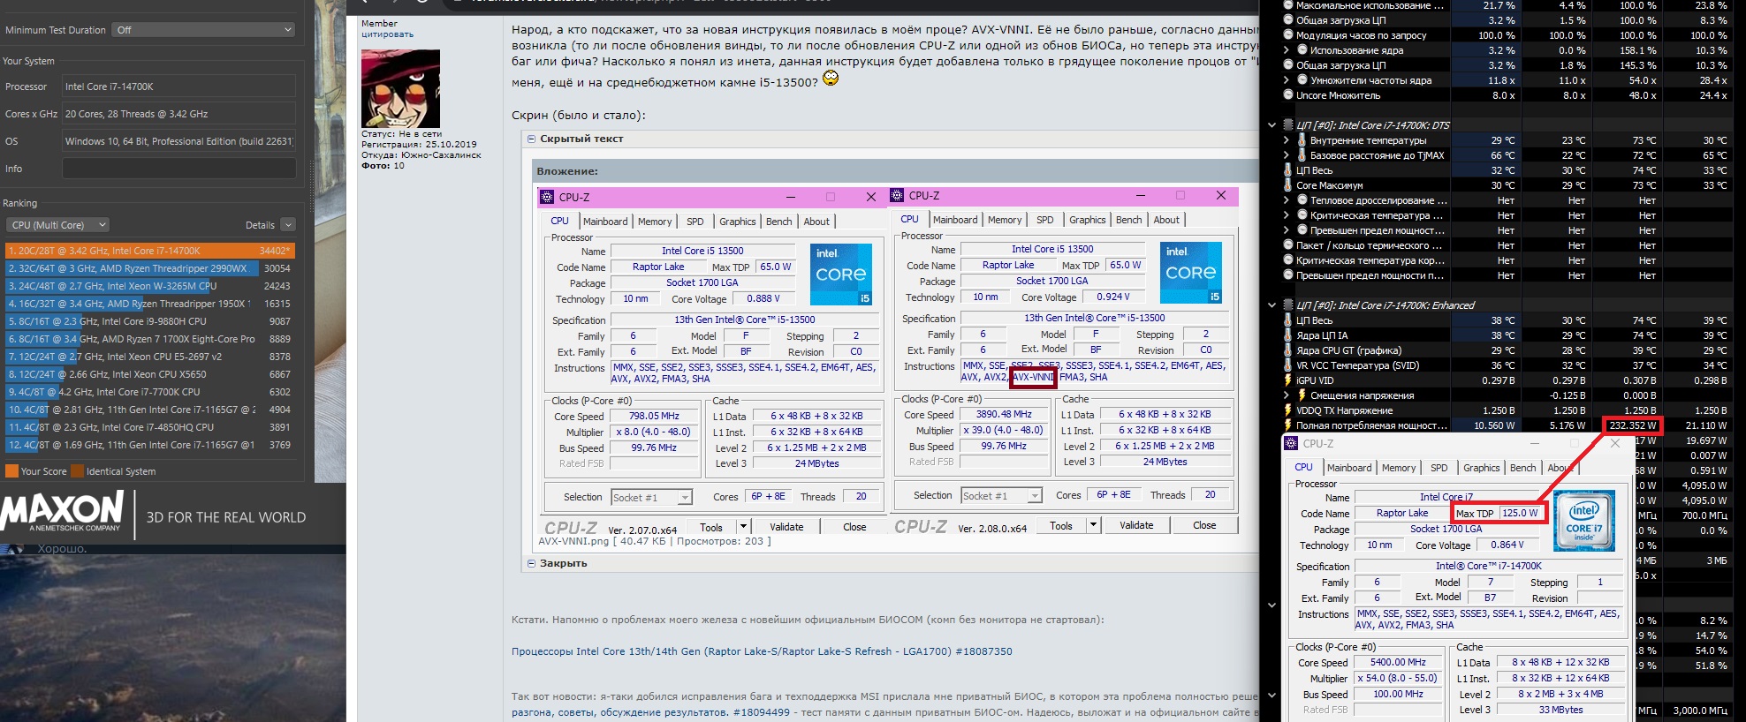Select the Ядра CPU GT (графика) thermometer icon

point(1288,350)
